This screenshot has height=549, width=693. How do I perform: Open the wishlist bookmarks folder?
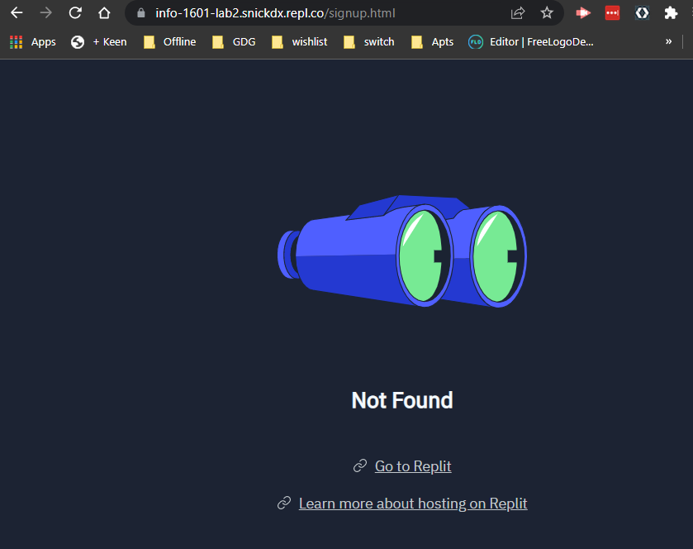[x=300, y=42]
